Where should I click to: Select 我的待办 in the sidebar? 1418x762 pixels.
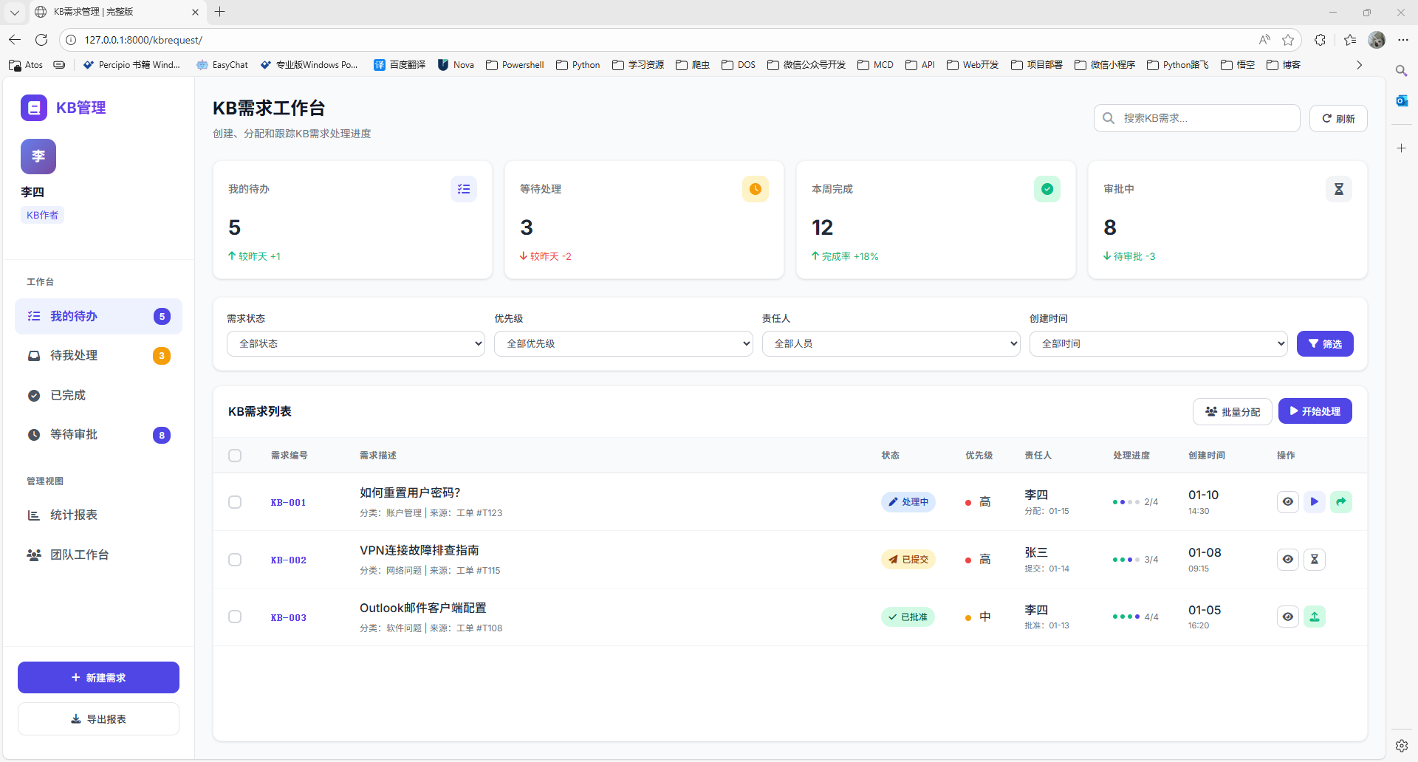pos(98,317)
